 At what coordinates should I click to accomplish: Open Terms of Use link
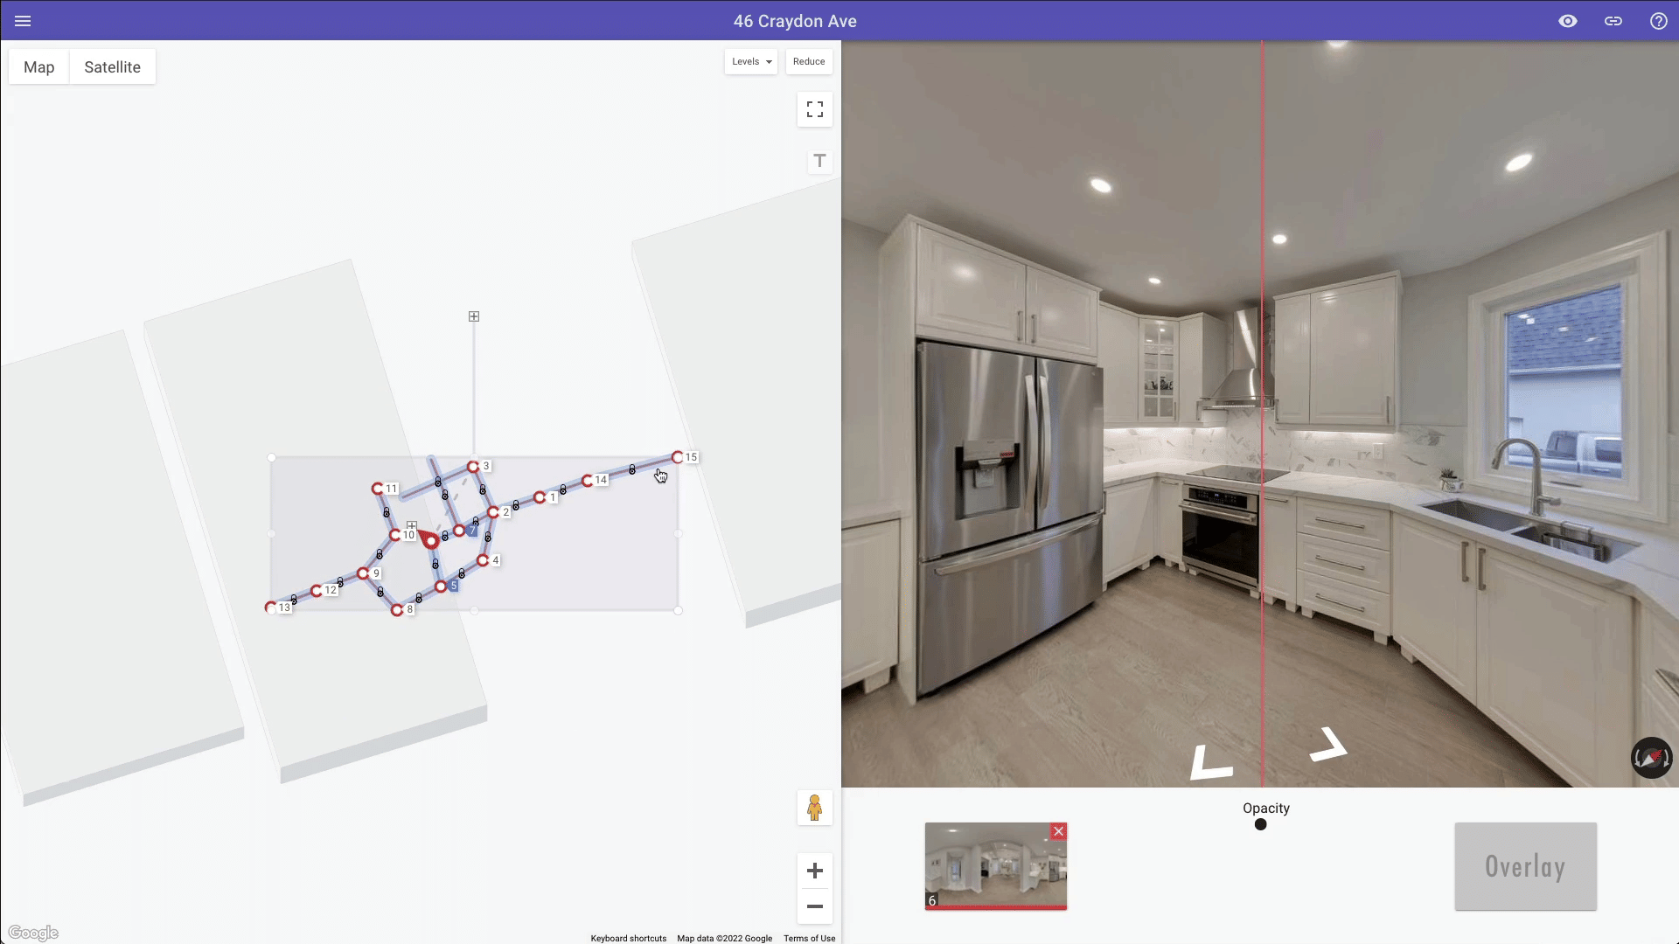point(809,938)
